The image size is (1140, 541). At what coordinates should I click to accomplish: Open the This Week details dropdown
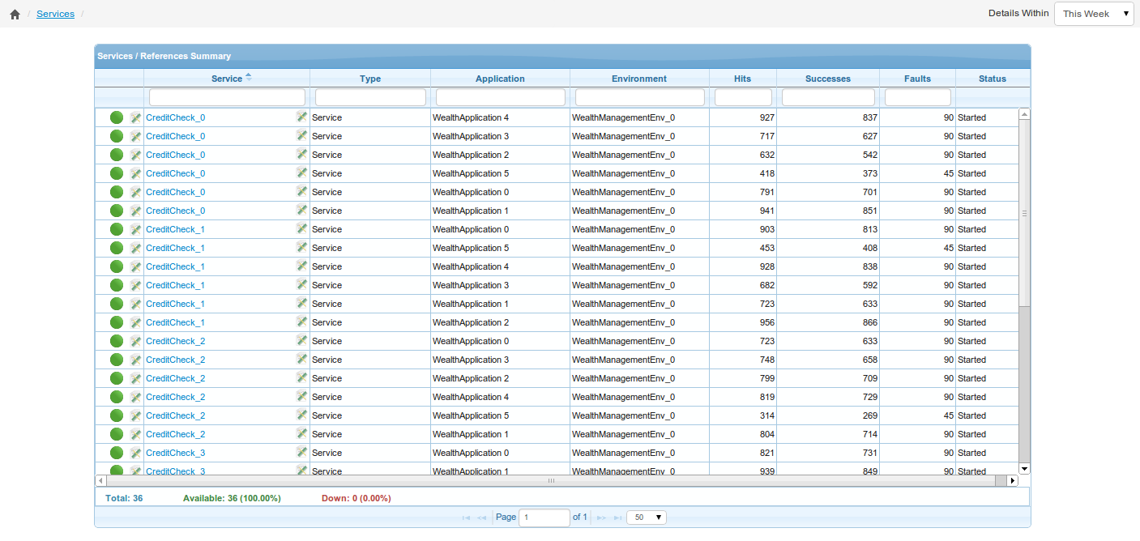[x=1093, y=14]
